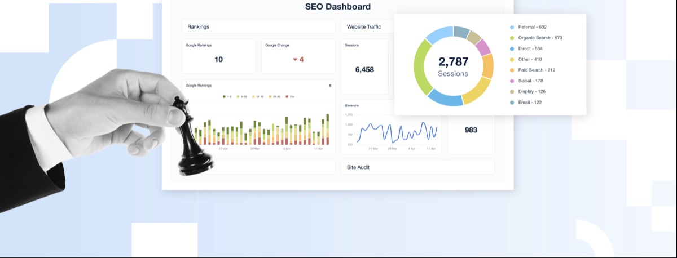Toggle the 51+ series in rankings legend
This screenshot has height=258, width=677.
(290, 96)
